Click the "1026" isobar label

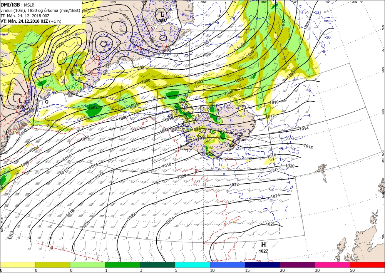click(270, 224)
